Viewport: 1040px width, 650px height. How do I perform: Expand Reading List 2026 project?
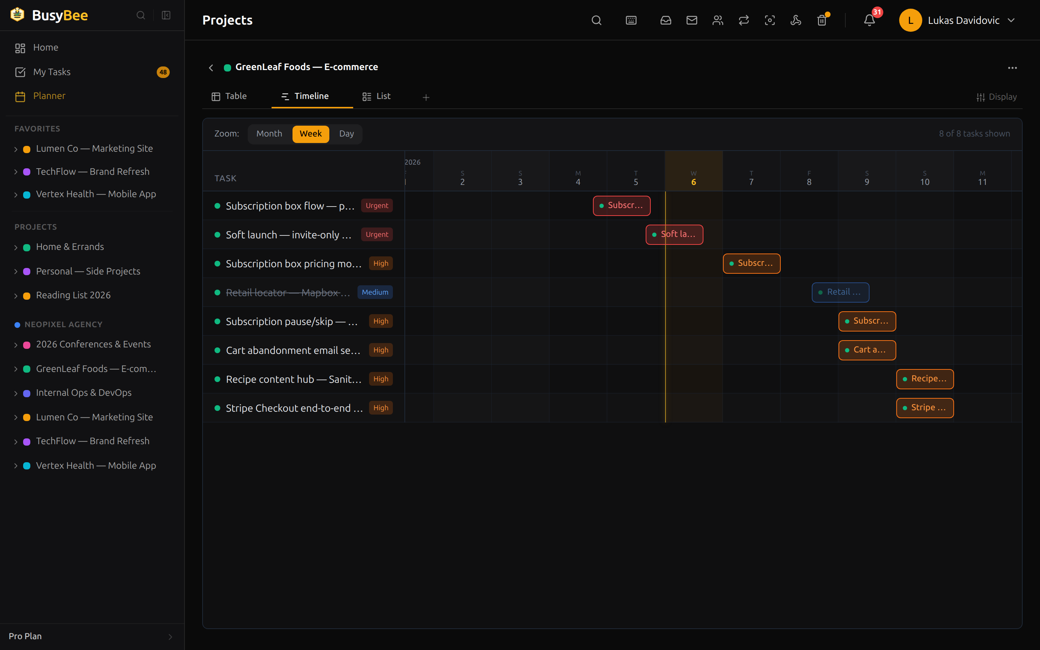pos(16,296)
